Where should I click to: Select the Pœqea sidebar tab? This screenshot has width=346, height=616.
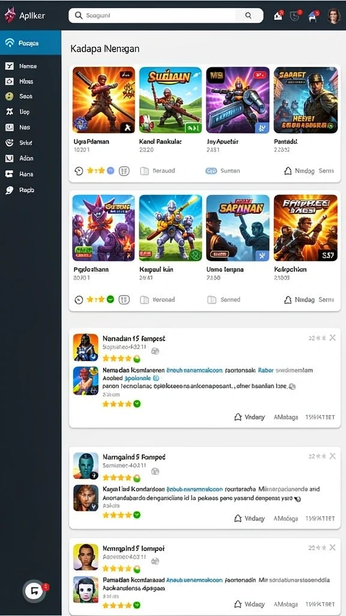(31, 43)
